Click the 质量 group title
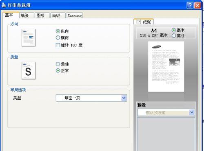Screen dimensions: 204x151 pos(14,57)
